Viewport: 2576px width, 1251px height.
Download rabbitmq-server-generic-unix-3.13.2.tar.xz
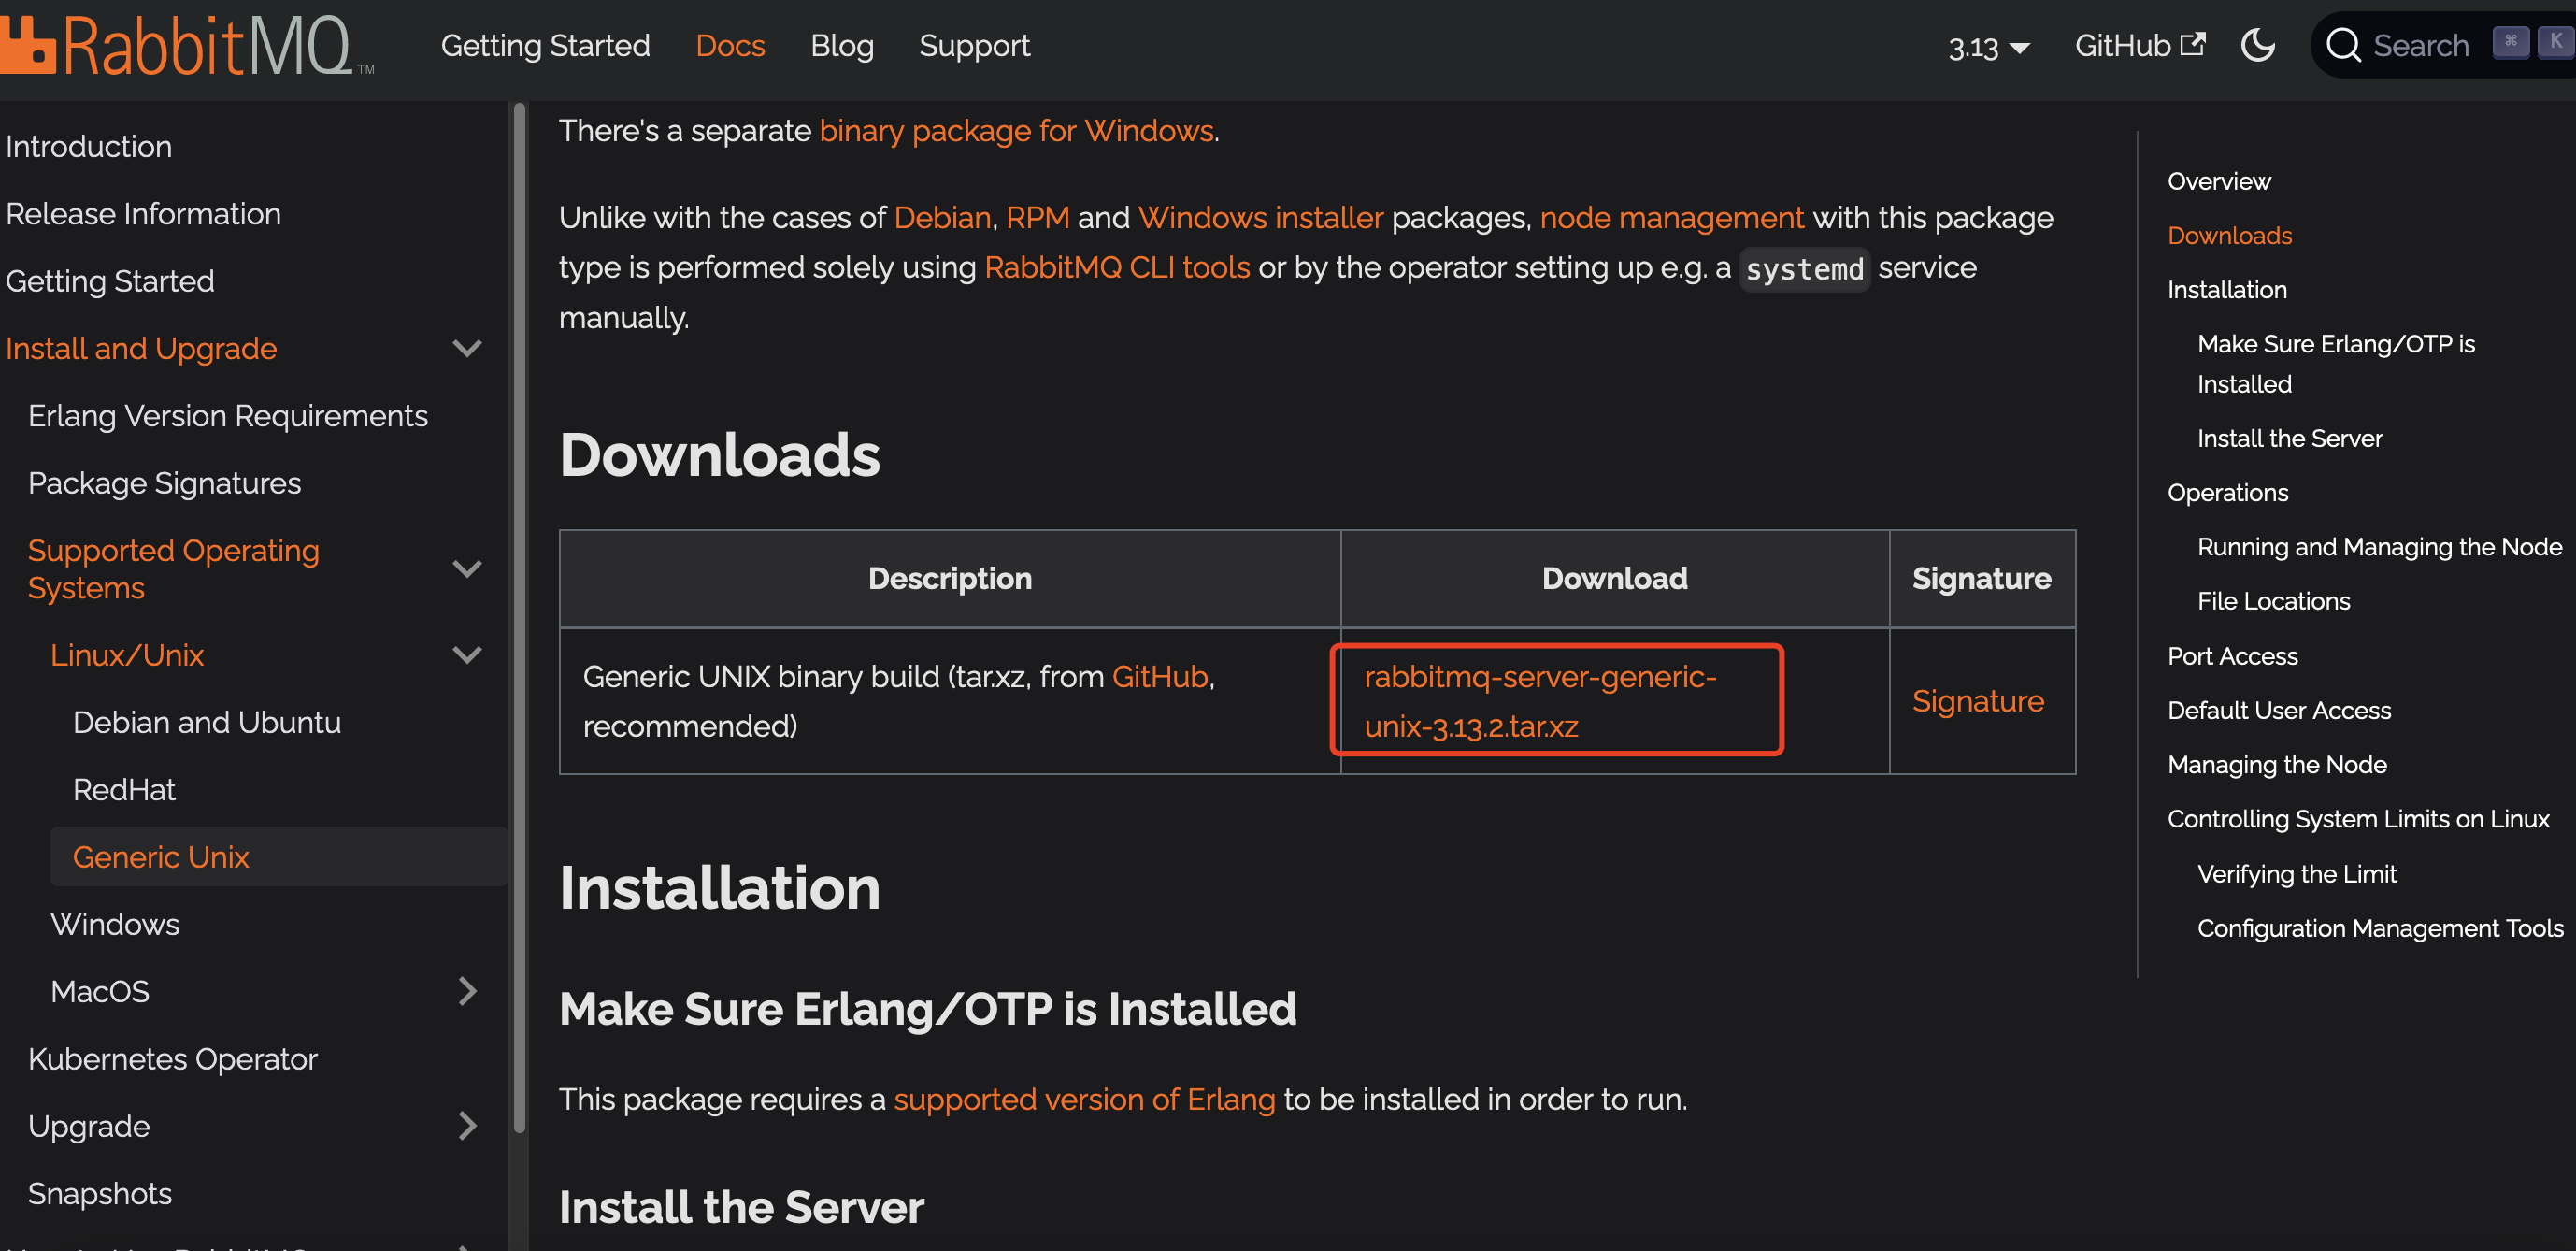(1540, 701)
